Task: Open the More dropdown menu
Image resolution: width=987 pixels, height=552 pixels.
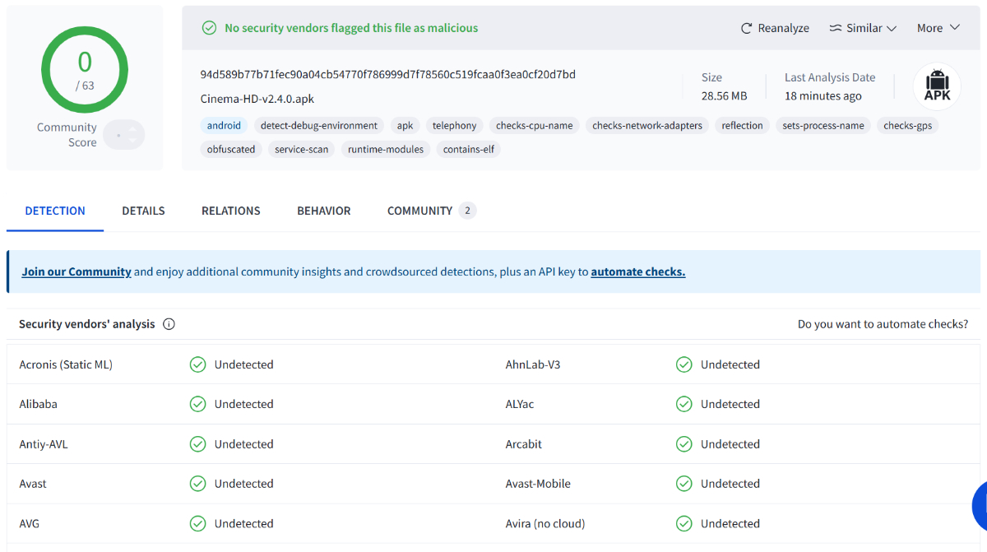Action: pyautogui.click(x=938, y=28)
